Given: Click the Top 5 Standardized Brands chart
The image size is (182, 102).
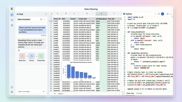Looking at the screenshot, I should (81, 71).
